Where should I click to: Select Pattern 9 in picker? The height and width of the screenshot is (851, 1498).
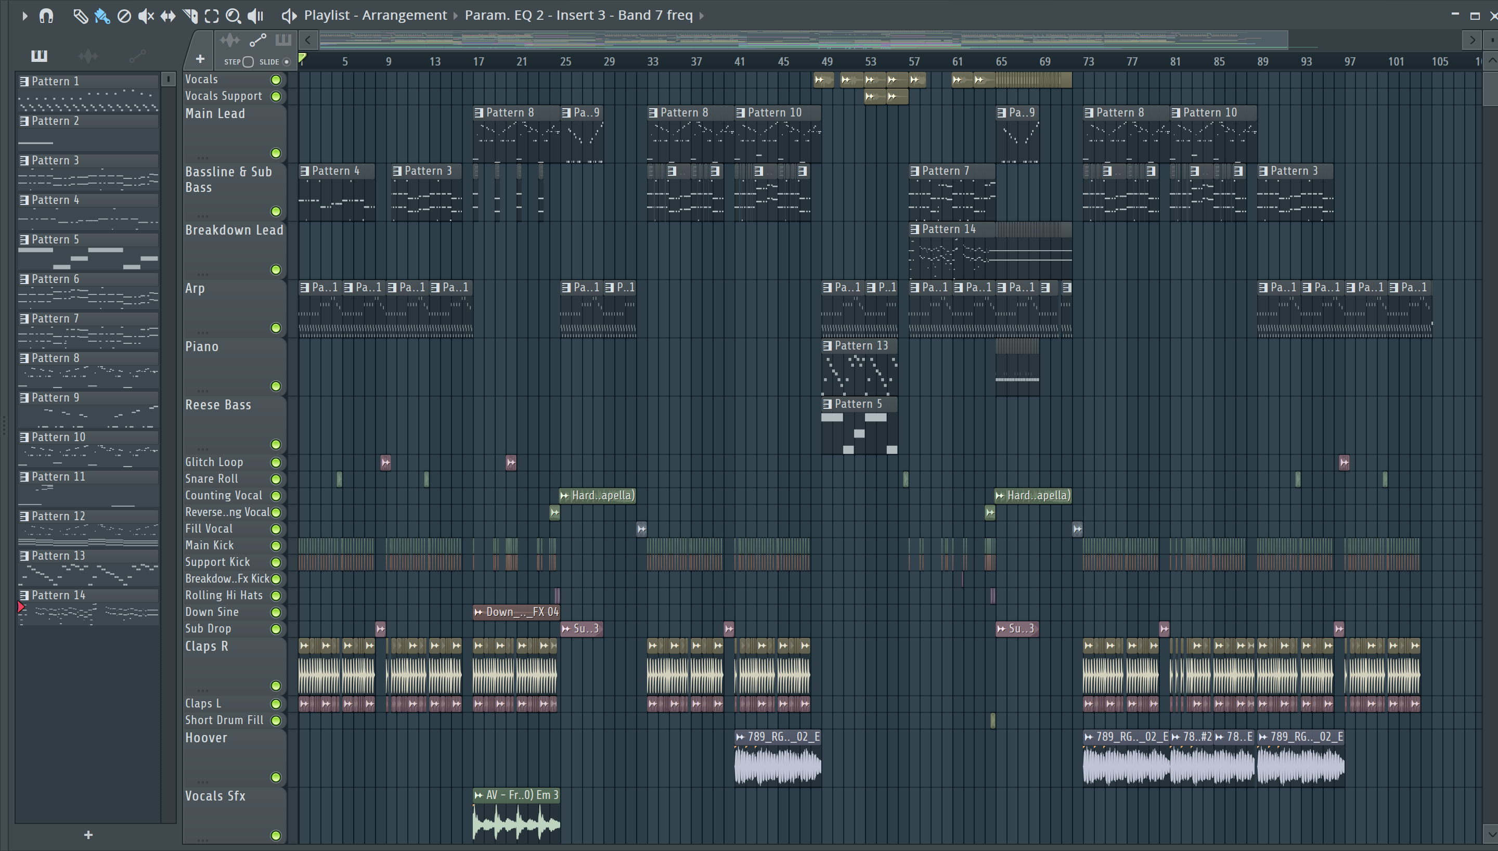pyautogui.click(x=87, y=410)
